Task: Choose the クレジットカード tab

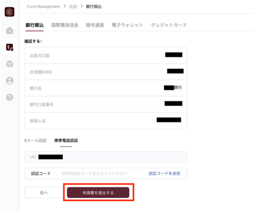Action: 169,25
